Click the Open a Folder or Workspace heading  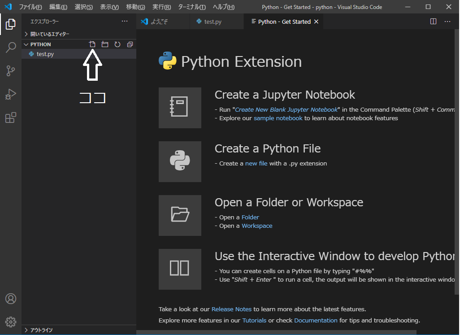pyautogui.click(x=289, y=202)
